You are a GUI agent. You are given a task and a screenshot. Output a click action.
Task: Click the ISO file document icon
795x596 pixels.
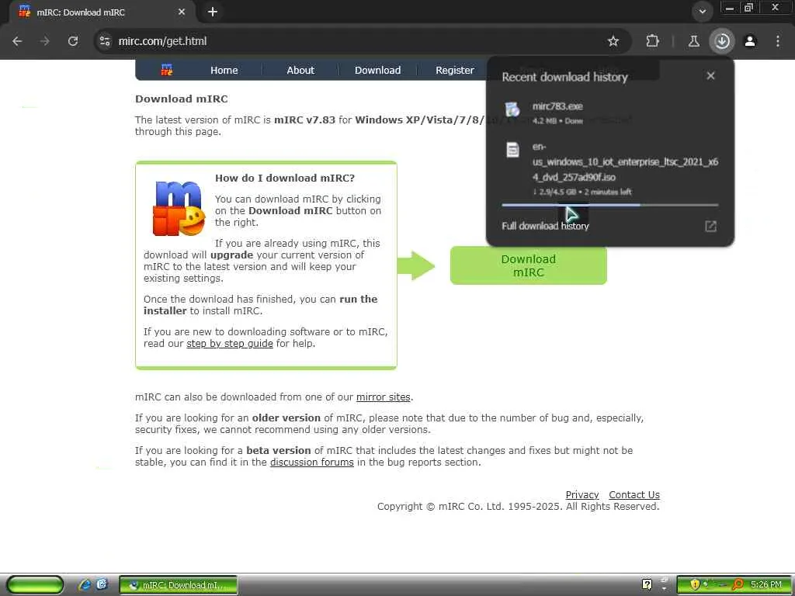512,150
